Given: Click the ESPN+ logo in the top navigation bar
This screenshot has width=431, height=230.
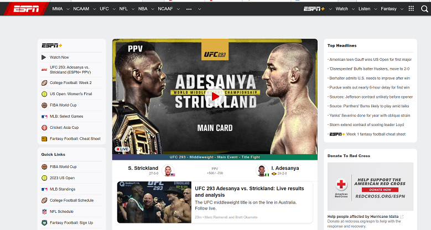Looking at the screenshot, I should (314, 9).
